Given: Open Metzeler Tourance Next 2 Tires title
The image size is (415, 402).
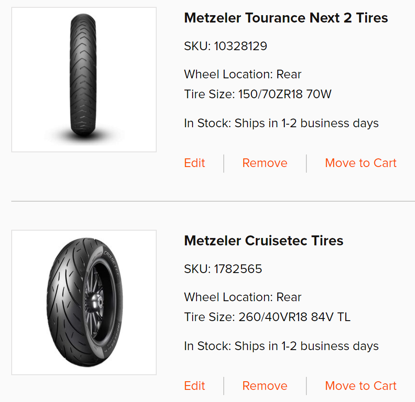Looking at the screenshot, I should pyautogui.click(x=286, y=18).
